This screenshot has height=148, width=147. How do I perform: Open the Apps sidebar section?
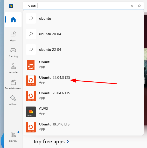[13, 37]
